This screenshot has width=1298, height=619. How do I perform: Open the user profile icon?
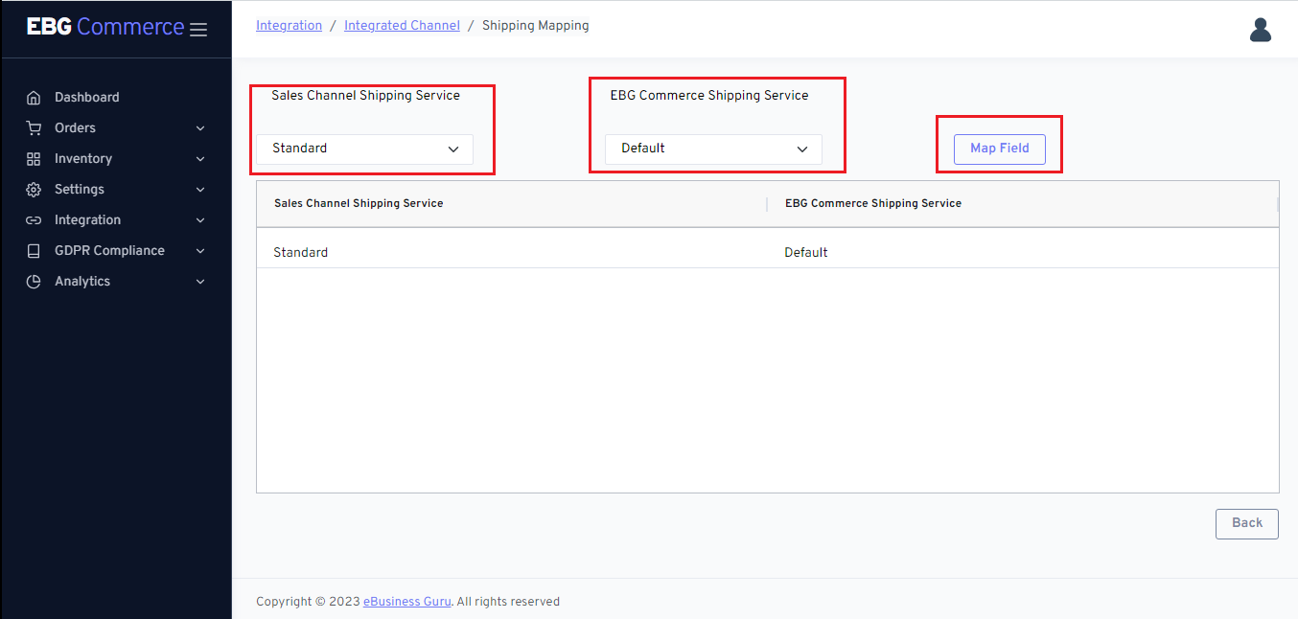1260,30
